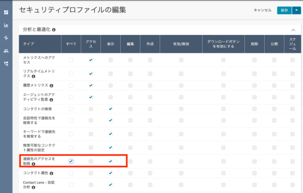This screenshot has height=193, width=303.
Task: Click the 検索可能なコンタクト属性の設定 row label
Action: 39,148
